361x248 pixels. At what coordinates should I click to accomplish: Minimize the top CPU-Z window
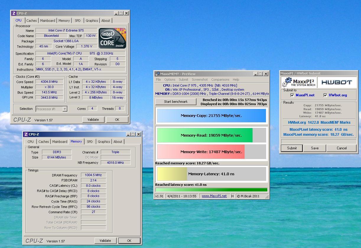click(116, 13)
